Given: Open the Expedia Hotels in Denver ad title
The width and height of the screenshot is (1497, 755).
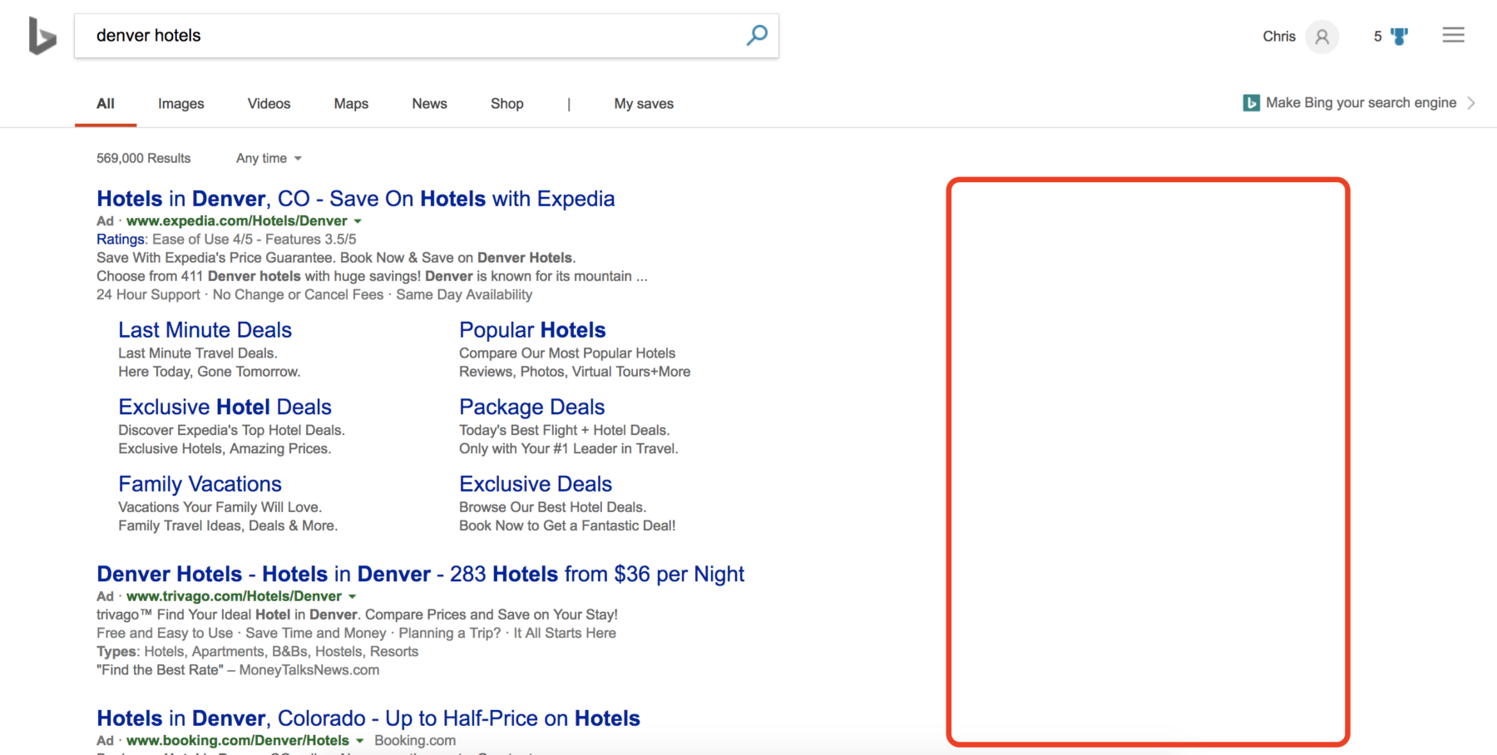Looking at the screenshot, I should (x=356, y=199).
